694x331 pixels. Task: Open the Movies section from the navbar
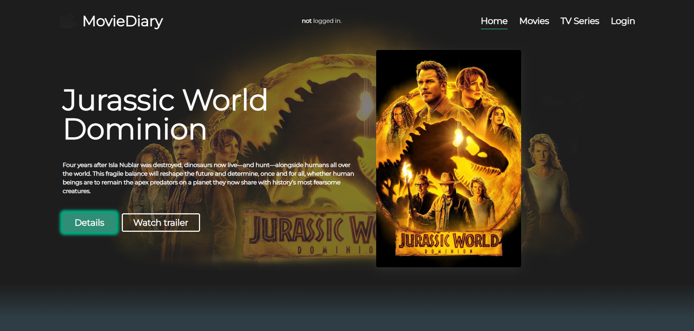534,21
